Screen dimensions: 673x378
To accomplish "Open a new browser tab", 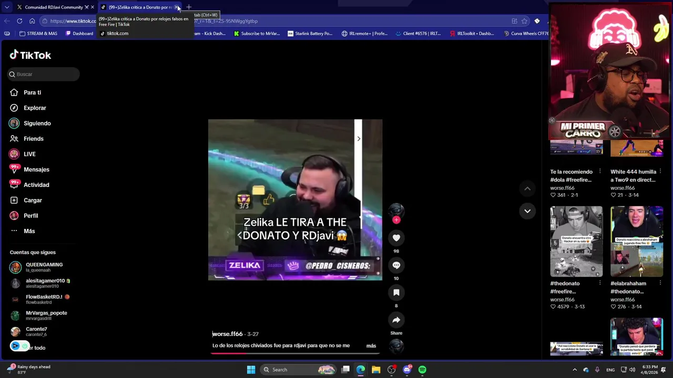I will click(x=189, y=7).
